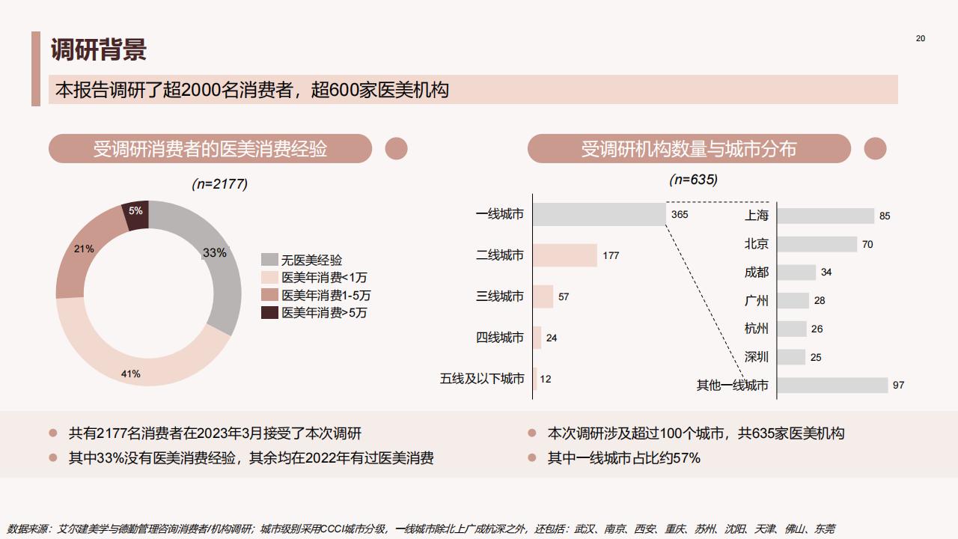Click the bullet before 其中一线城市占比约57%

tap(532, 457)
